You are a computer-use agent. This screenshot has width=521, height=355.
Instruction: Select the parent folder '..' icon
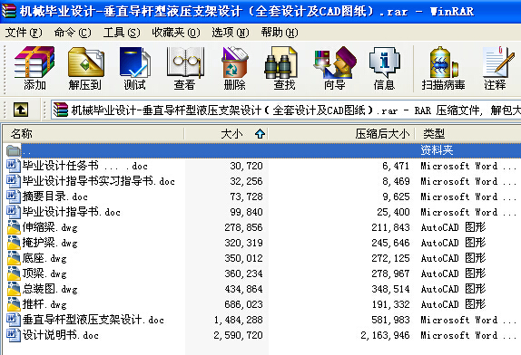point(14,150)
